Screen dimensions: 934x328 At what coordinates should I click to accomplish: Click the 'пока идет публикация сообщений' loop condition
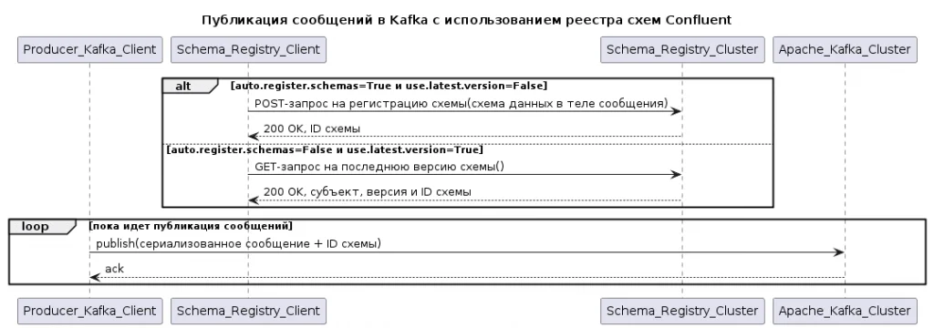pos(191,226)
